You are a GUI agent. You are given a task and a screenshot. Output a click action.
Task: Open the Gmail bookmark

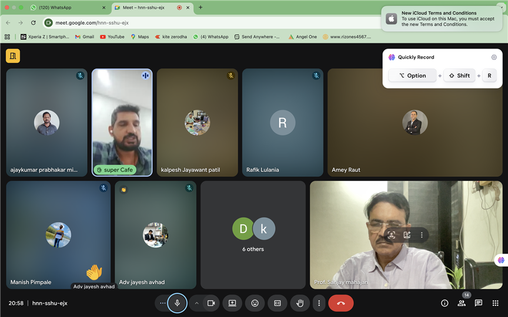(x=84, y=36)
